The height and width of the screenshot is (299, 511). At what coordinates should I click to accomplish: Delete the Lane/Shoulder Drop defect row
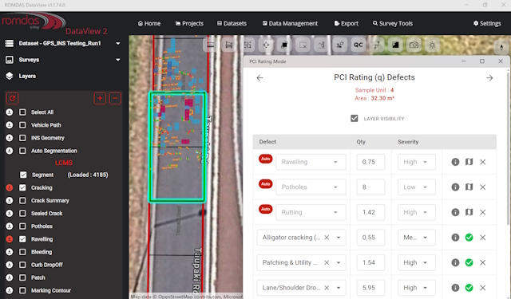click(483, 288)
